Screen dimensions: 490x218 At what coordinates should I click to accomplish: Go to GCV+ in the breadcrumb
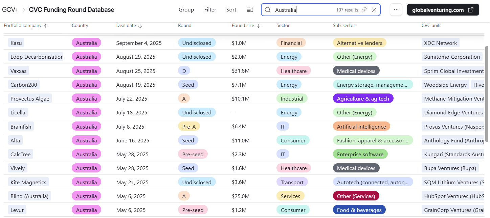[x=10, y=10]
